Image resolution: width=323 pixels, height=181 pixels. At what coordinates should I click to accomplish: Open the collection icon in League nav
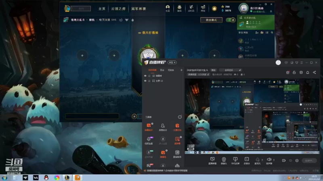pyautogui.click(x=179, y=8)
